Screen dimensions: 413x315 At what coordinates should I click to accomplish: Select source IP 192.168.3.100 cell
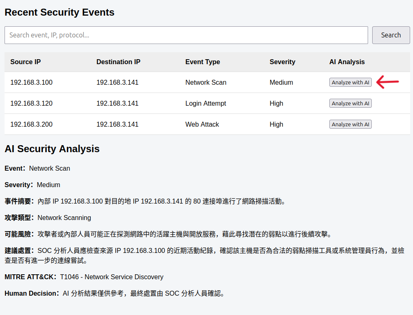[x=31, y=82]
